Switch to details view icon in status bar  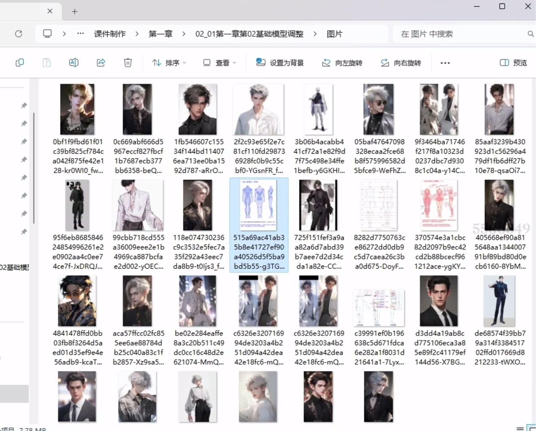(520, 428)
